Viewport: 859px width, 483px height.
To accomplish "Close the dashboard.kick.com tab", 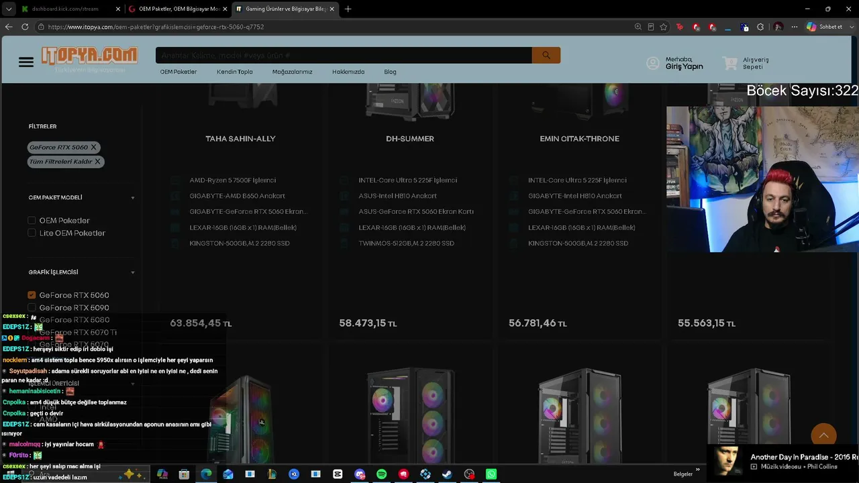I will [x=118, y=9].
